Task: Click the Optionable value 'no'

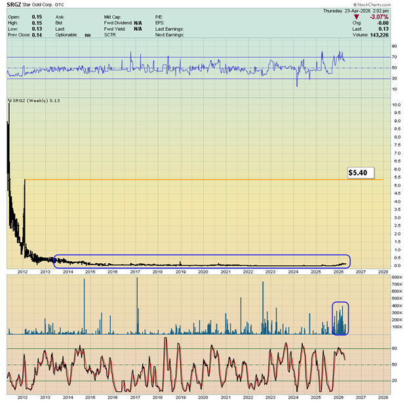Action: [87, 35]
